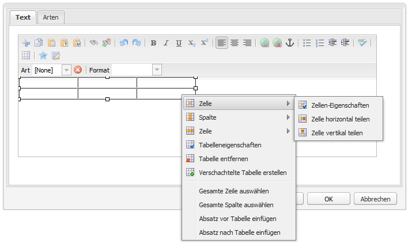Choose Zellen-Eigenschaften from the submenu

[339, 105]
